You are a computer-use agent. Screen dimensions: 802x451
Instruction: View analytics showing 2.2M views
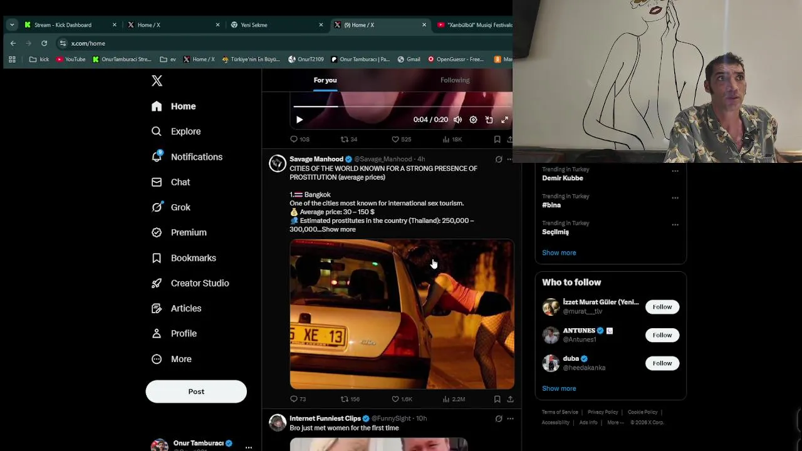454,399
